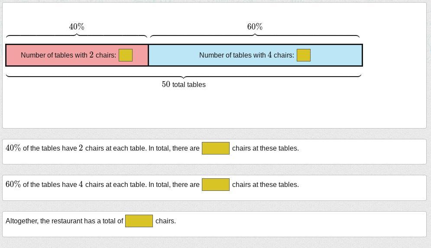Click the 60% label above the blue bar

pos(255,27)
